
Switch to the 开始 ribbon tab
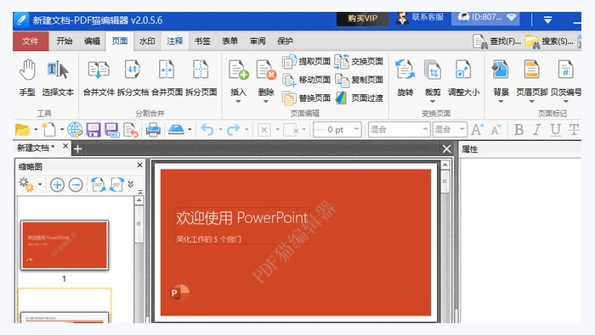coord(64,42)
